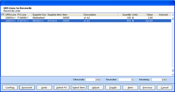Click the Description column header
This screenshot has height=92, width=175.
[100, 15]
